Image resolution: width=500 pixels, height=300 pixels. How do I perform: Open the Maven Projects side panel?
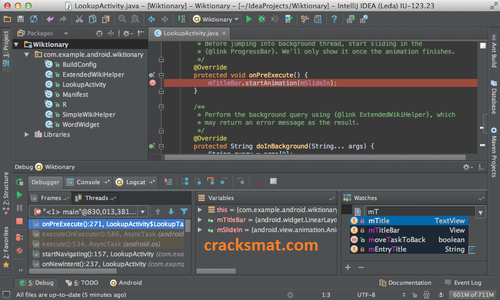click(x=494, y=152)
